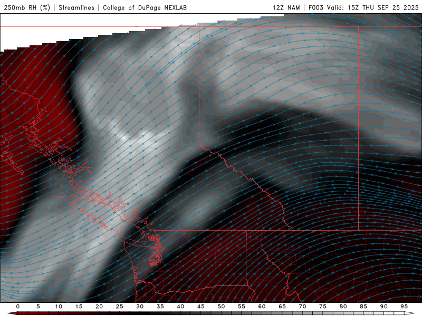This screenshot has width=422, height=316.
Task: Click the "55" colorbar tick label
Action: 242,307
